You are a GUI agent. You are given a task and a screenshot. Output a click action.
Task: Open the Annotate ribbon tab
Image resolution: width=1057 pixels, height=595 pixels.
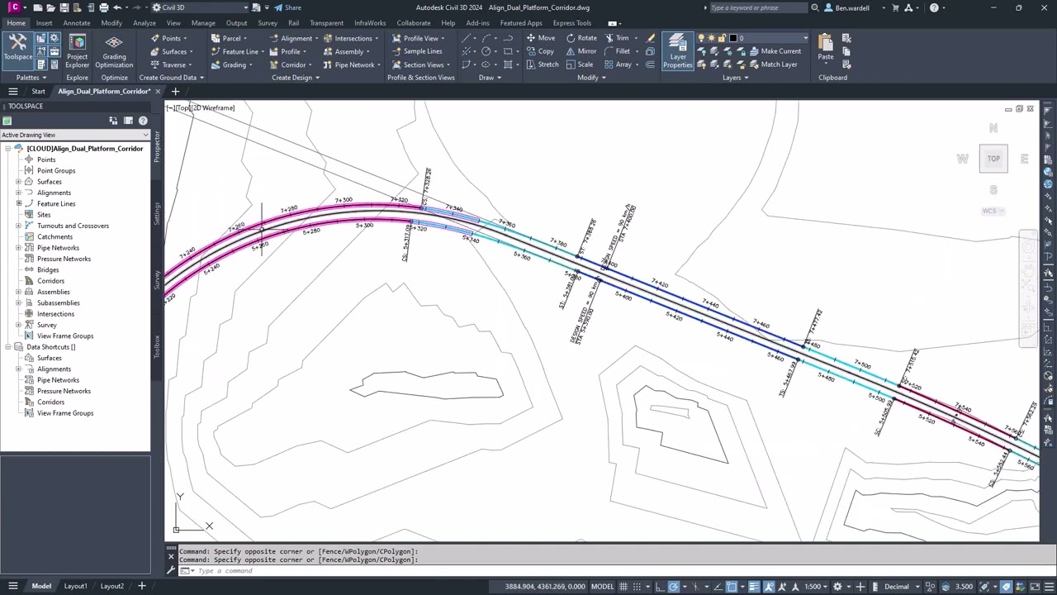tap(77, 23)
